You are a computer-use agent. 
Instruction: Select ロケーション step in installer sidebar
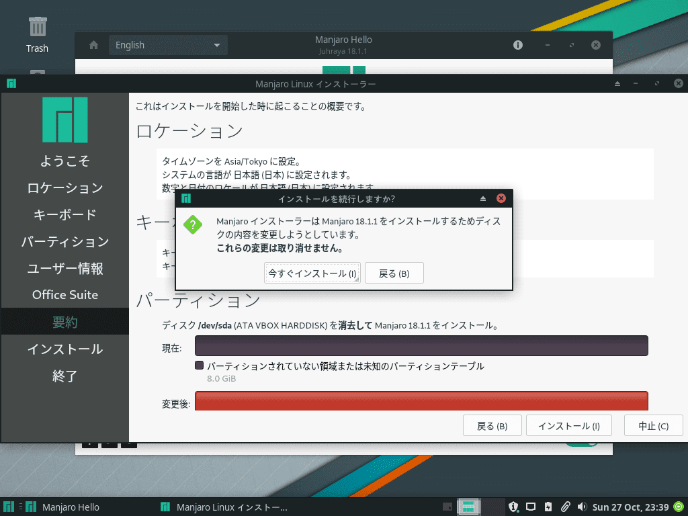coord(64,188)
